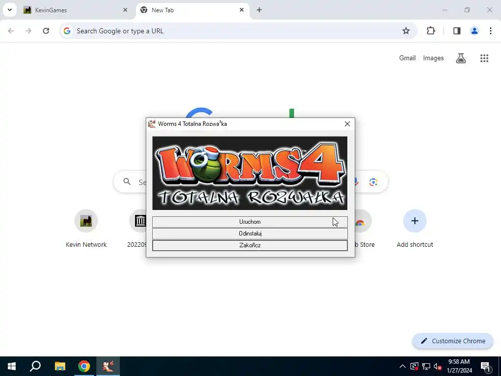Close the Worms 4 launcher dialog
Screen dimensions: 501x376
347,124
